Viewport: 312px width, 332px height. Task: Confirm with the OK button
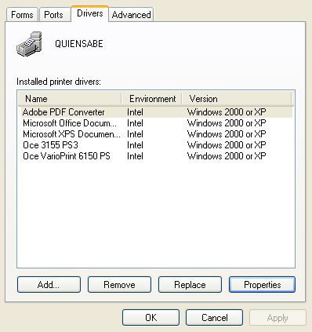tap(151, 318)
